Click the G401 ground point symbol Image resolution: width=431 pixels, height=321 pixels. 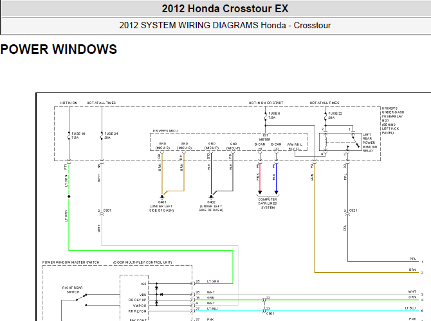[162, 197]
